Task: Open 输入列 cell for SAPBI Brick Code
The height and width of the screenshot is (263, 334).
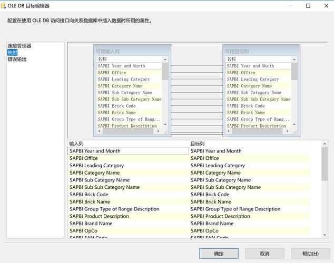Action: click(x=129, y=194)
